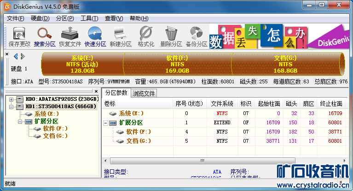353x191 pixels.
Task: Click the 文件系统 column header
Action: 222,104
